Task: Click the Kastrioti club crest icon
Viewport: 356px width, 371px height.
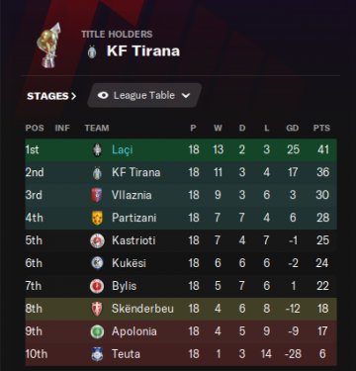Action: coord(97,240)
